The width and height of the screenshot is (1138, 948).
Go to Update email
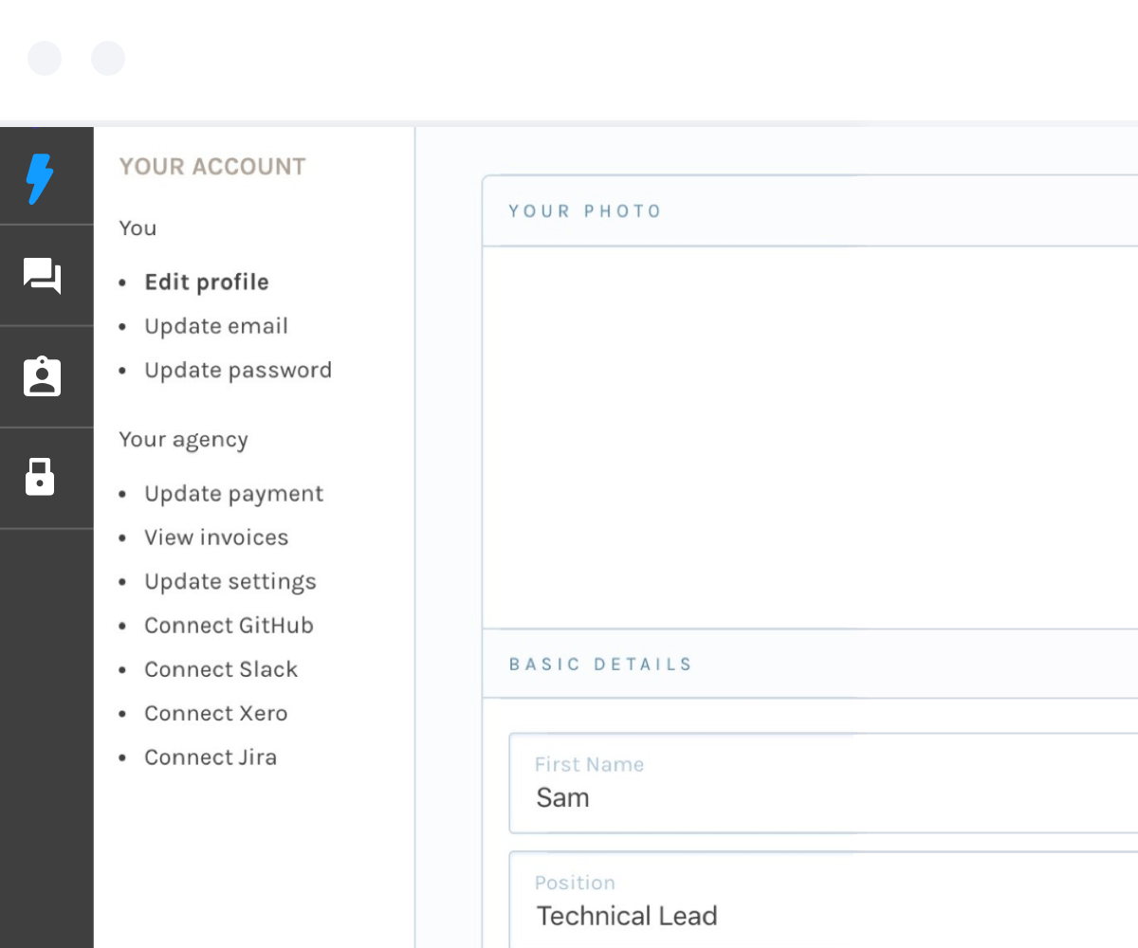[216, 326]
